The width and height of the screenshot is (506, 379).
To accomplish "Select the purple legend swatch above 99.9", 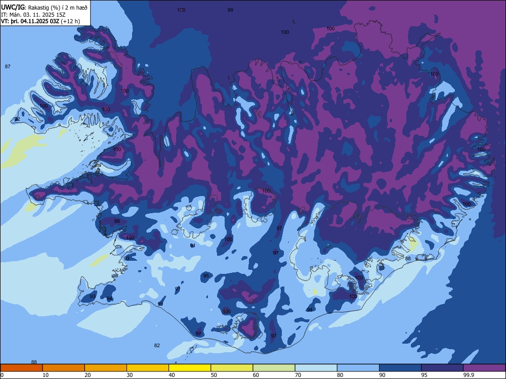I will pos(484,368).
